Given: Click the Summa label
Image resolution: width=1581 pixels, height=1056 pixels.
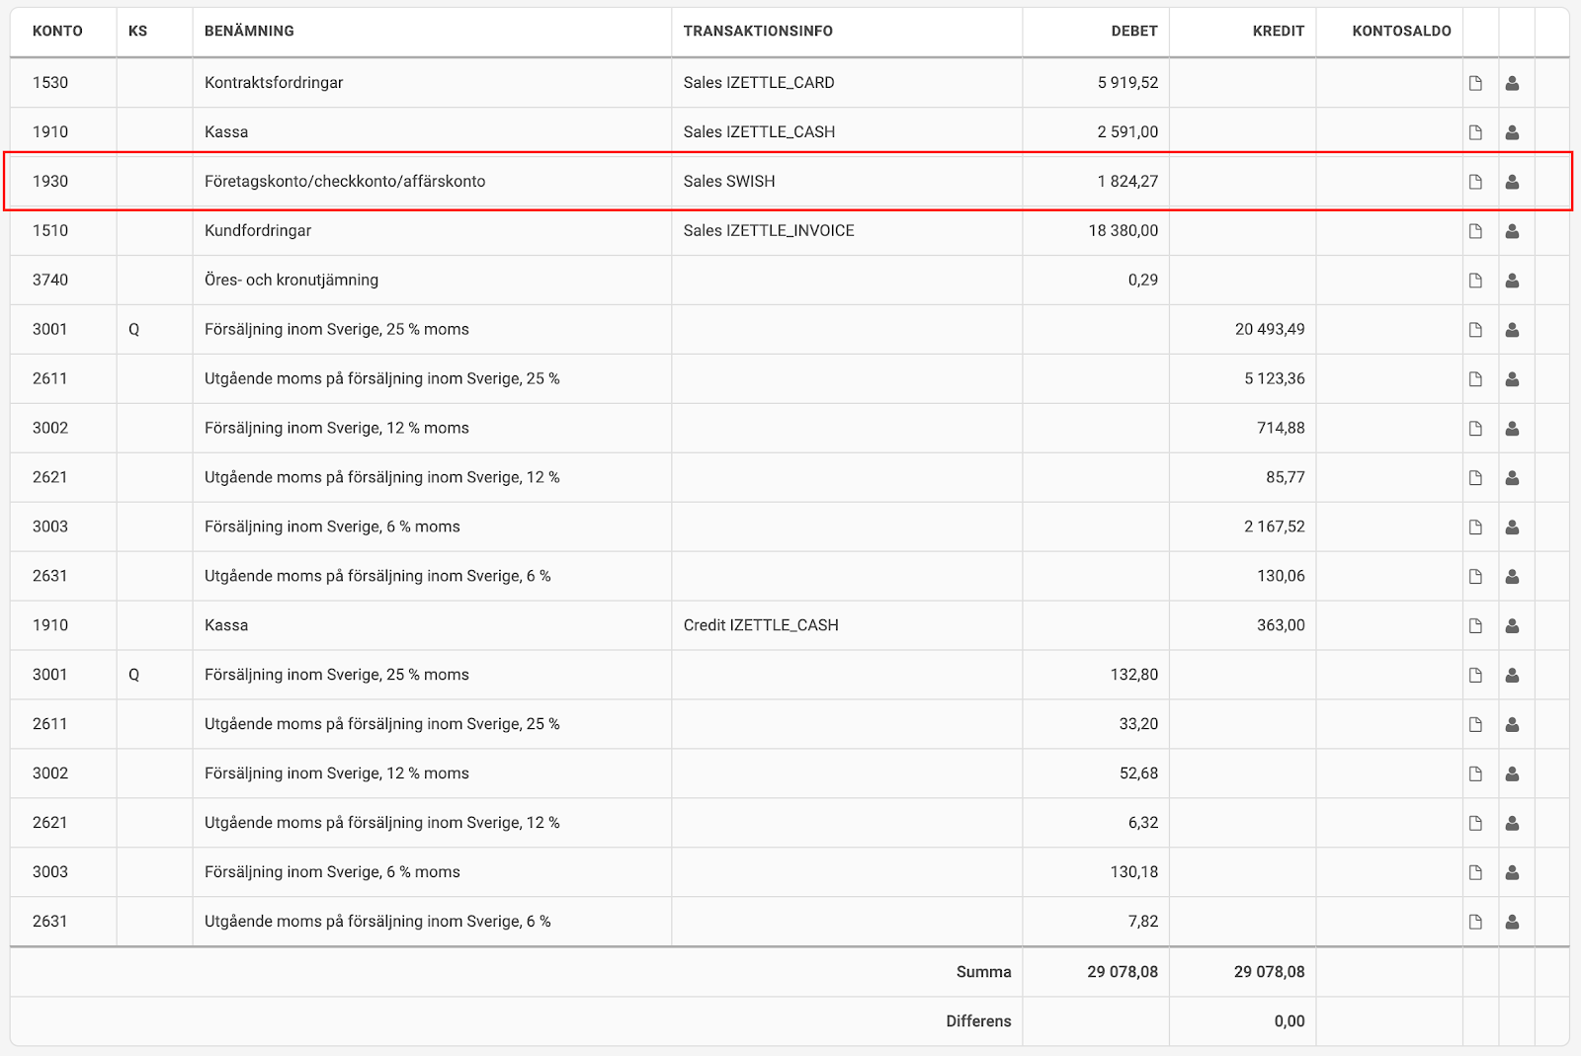Looking at the screenshot, I should pyautogui.click(x=983, y=972).
